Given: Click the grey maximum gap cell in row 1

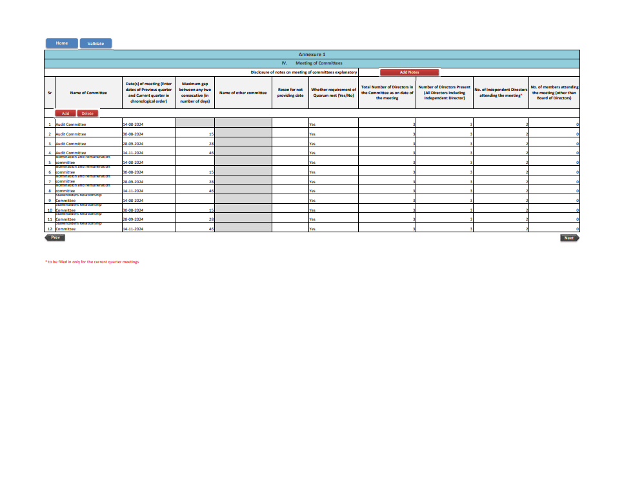Looking at the screenshot, I should [x=195, y=123].
